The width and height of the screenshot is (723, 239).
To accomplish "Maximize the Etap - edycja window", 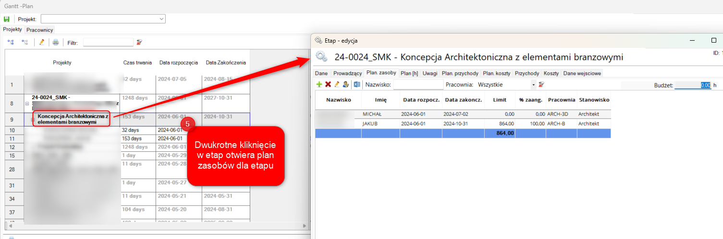I will tap(713, 41).
